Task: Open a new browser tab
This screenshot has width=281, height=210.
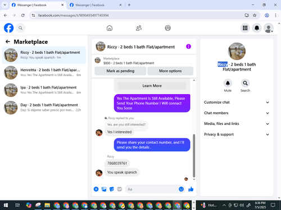Action: coord(129,5)
